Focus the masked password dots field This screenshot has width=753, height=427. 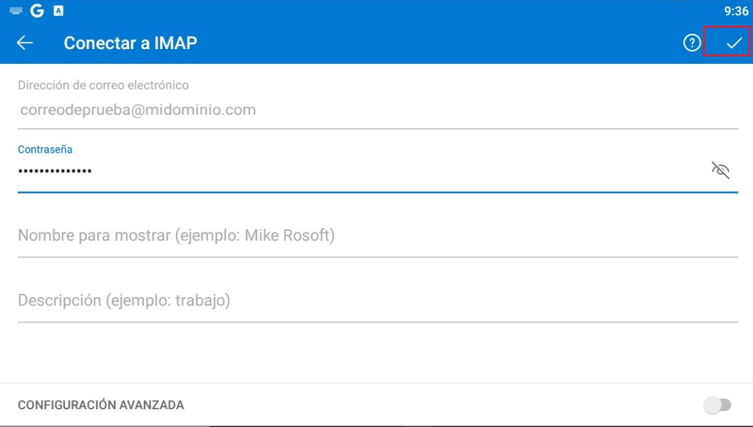[x=362, y=171]
